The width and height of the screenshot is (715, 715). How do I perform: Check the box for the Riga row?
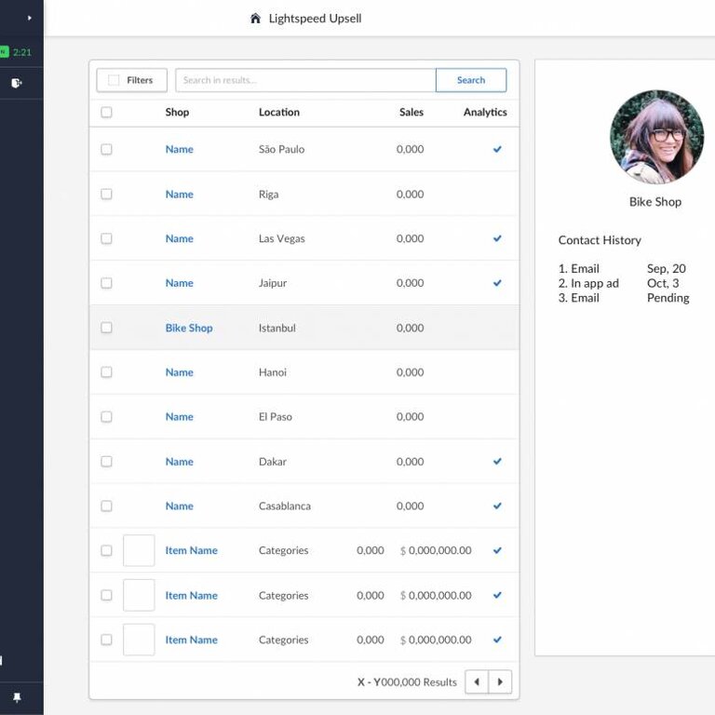pyautogui.click(x=106, y=195)
